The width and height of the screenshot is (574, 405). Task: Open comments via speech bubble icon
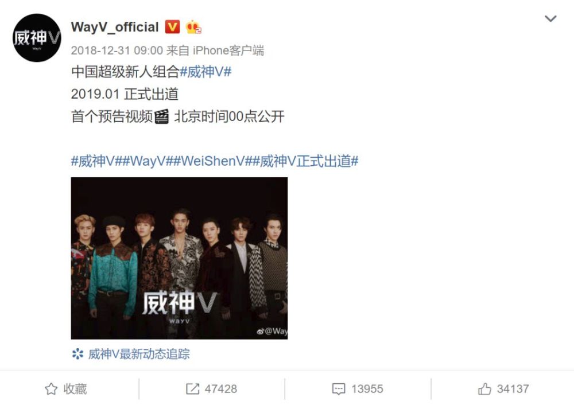click(339, 389)
